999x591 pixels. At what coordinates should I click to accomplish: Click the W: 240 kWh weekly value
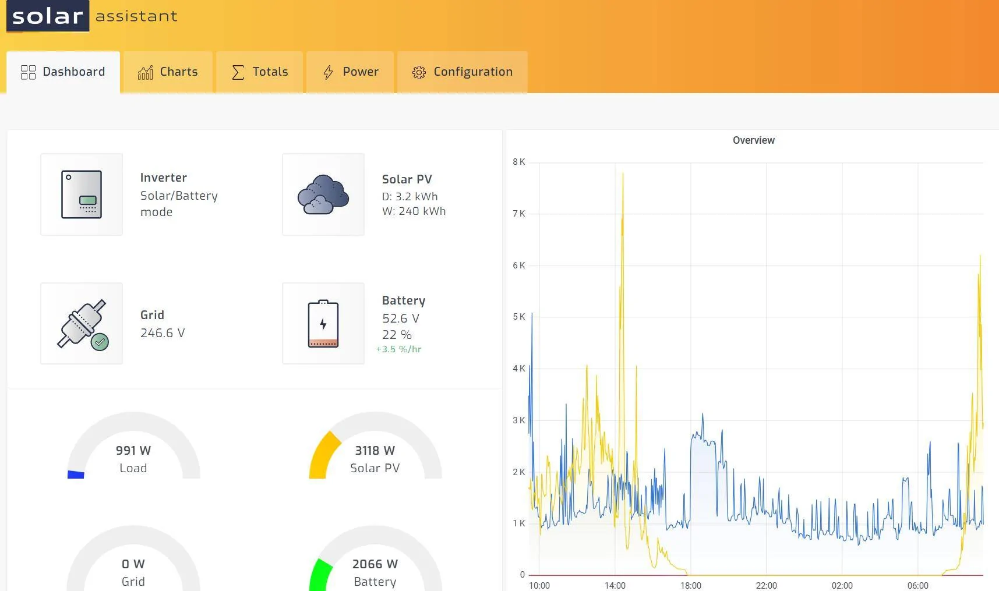tap(414, 211)
